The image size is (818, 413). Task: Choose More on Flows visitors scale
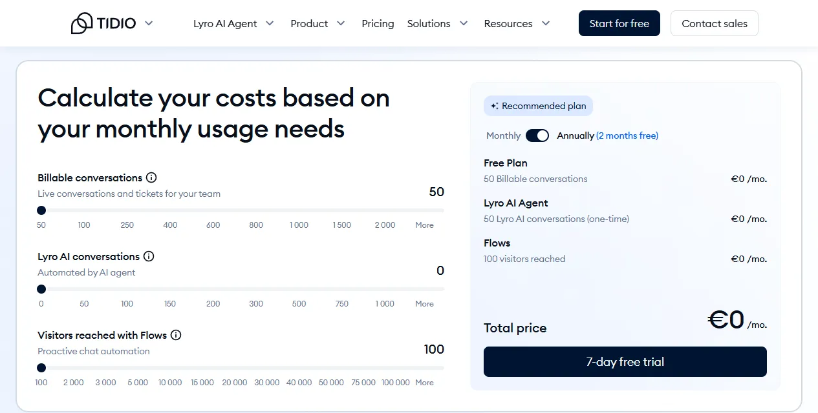coord(424,383)
